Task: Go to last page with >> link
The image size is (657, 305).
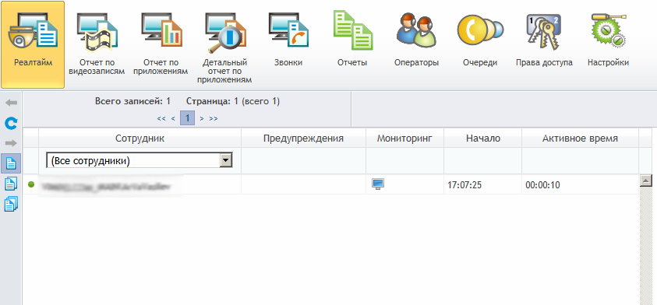Action: click(214, 118)
